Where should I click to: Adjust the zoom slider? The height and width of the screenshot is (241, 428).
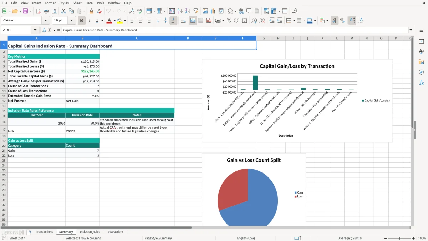[399, 238]
